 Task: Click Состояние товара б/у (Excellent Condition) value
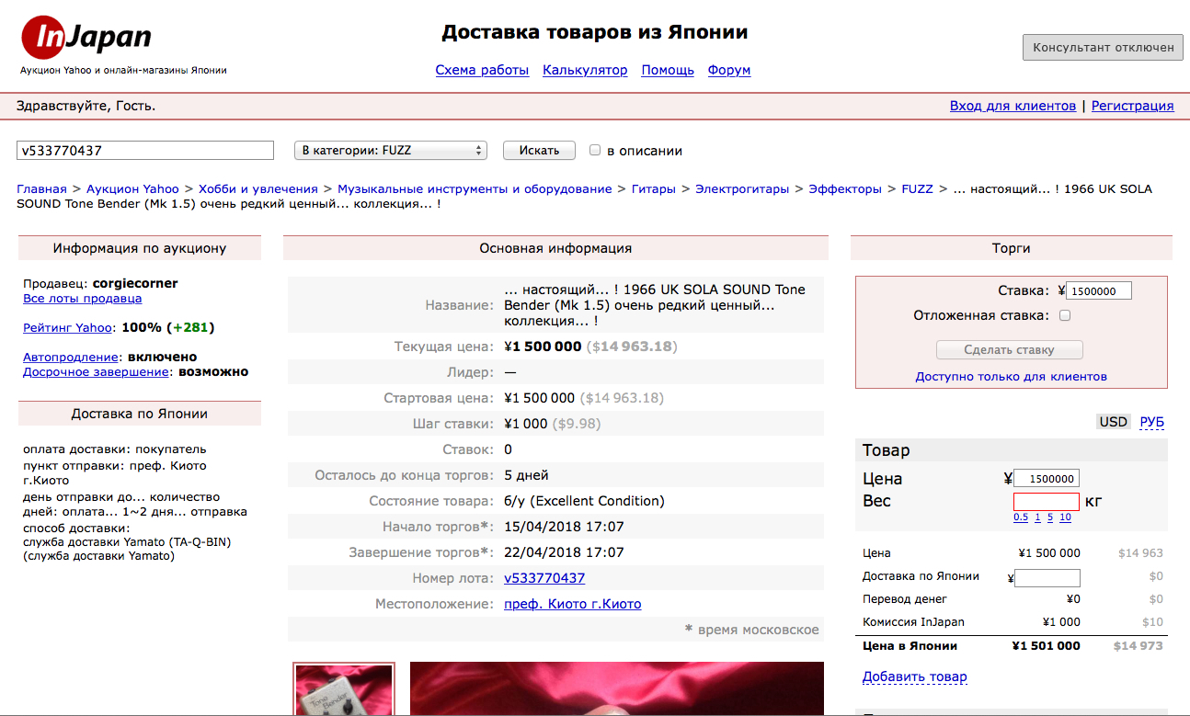tap(584, 501)
